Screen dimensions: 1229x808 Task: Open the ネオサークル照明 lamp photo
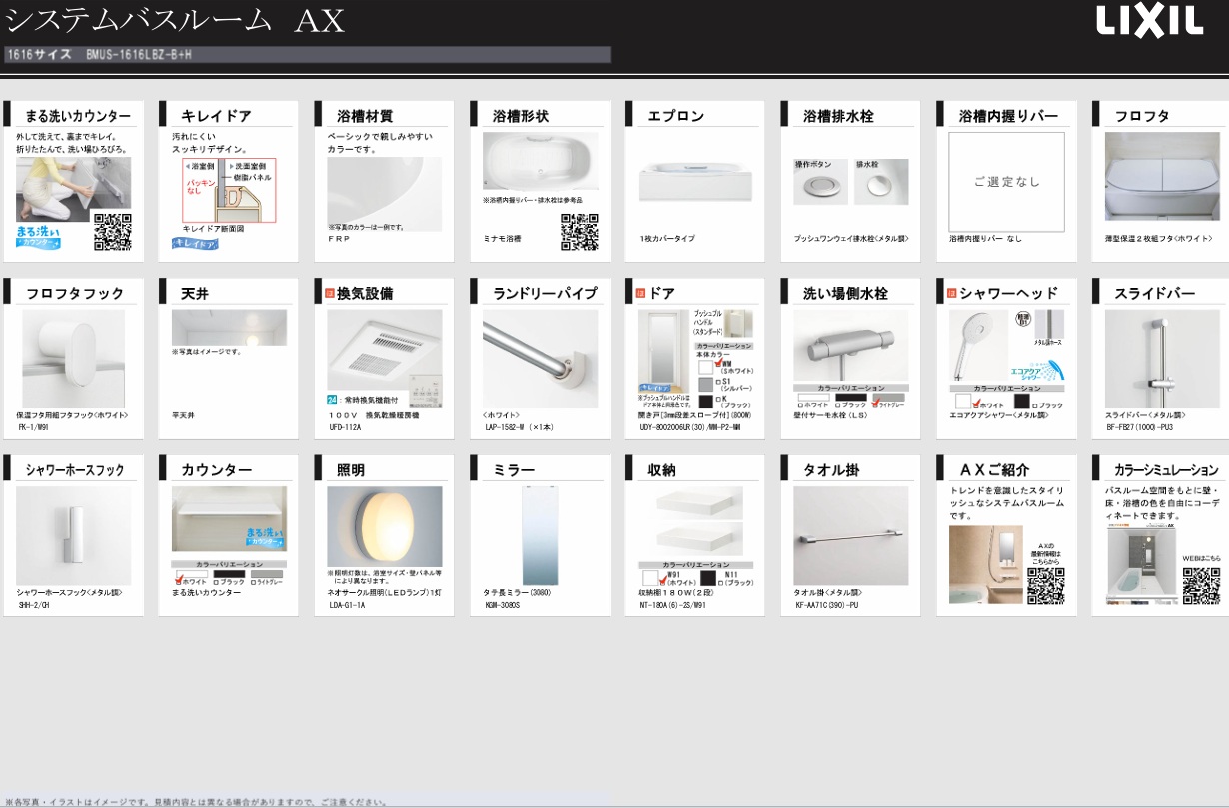(385, 526)
